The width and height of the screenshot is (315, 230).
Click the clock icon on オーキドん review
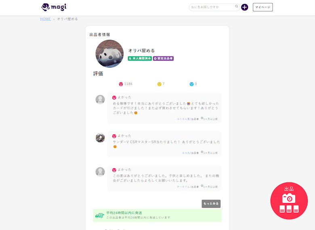(202, 186)
